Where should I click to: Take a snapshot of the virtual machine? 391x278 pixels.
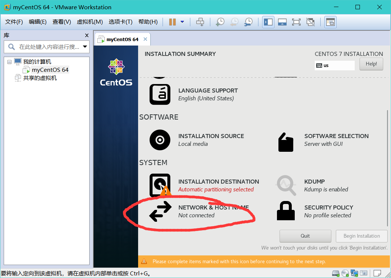tap(220, 22)
